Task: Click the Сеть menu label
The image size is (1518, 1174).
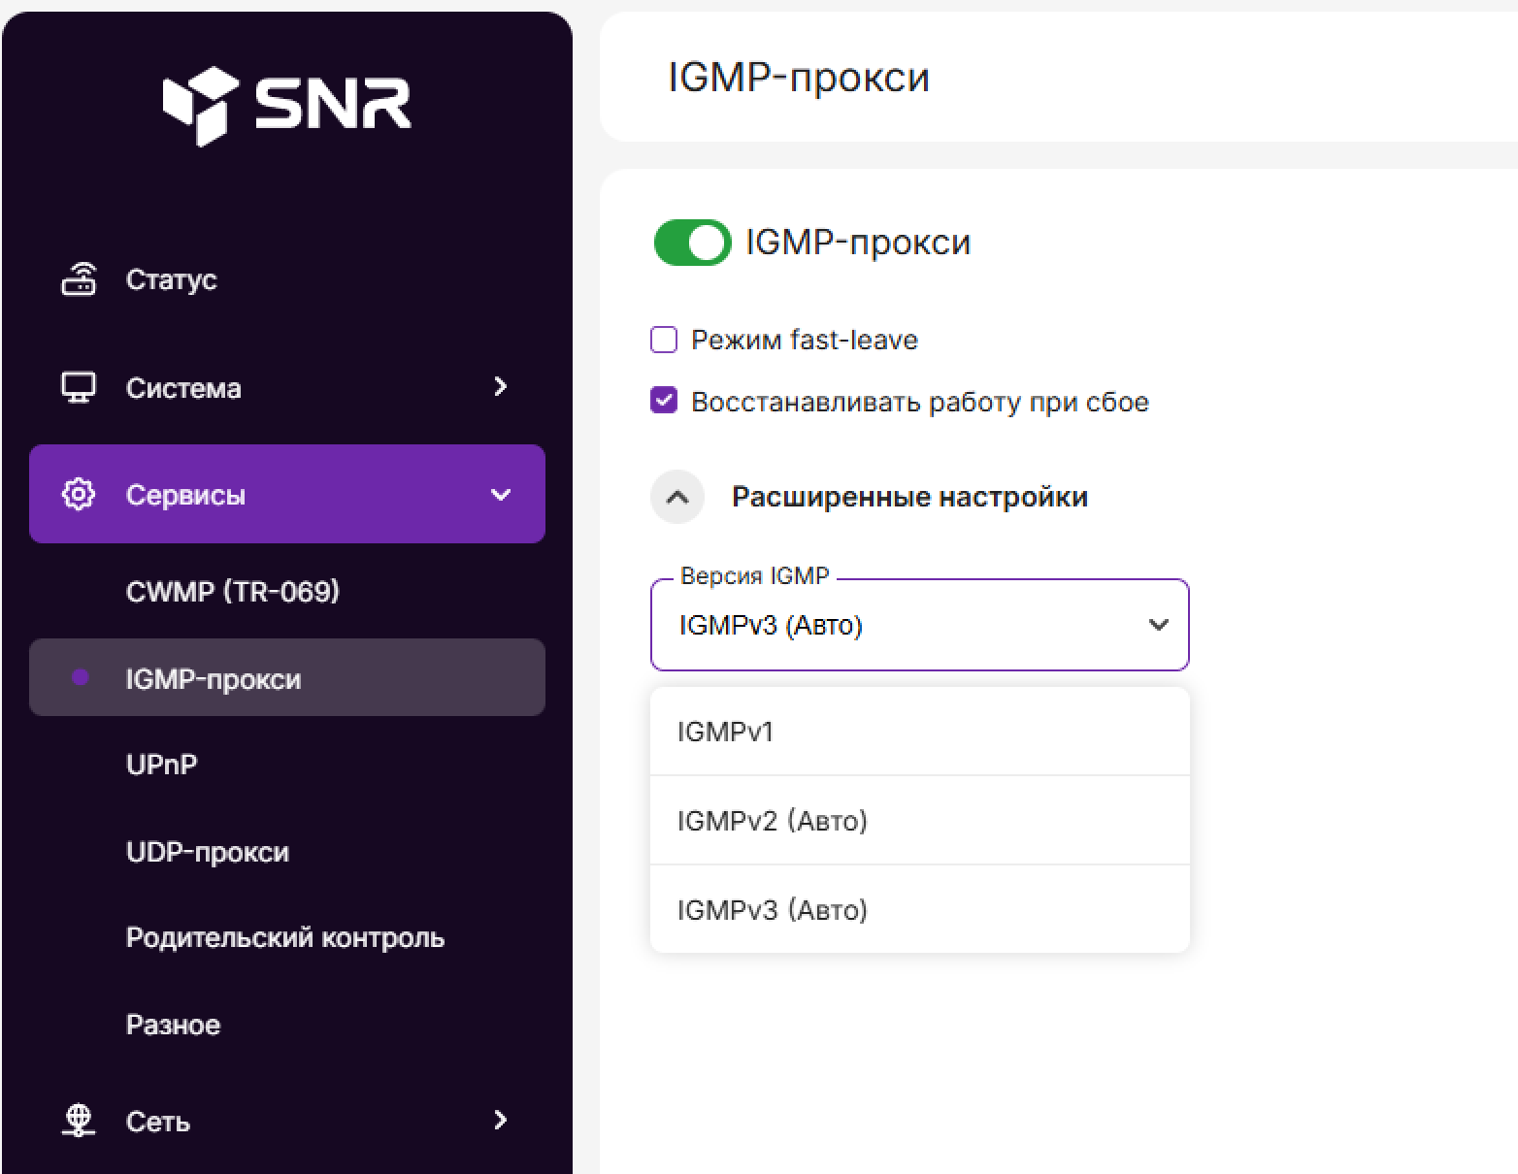Action: pos(158,1122)
